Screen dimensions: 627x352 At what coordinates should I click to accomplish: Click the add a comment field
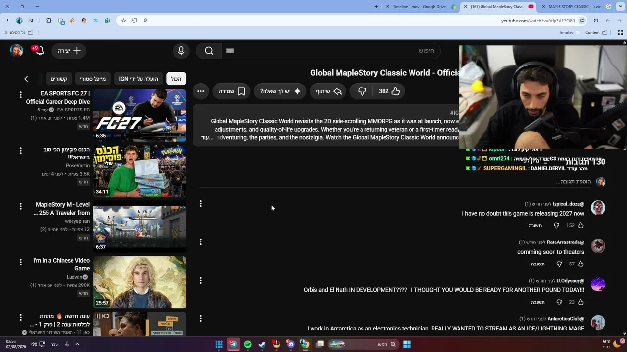(x=574, y=182)
